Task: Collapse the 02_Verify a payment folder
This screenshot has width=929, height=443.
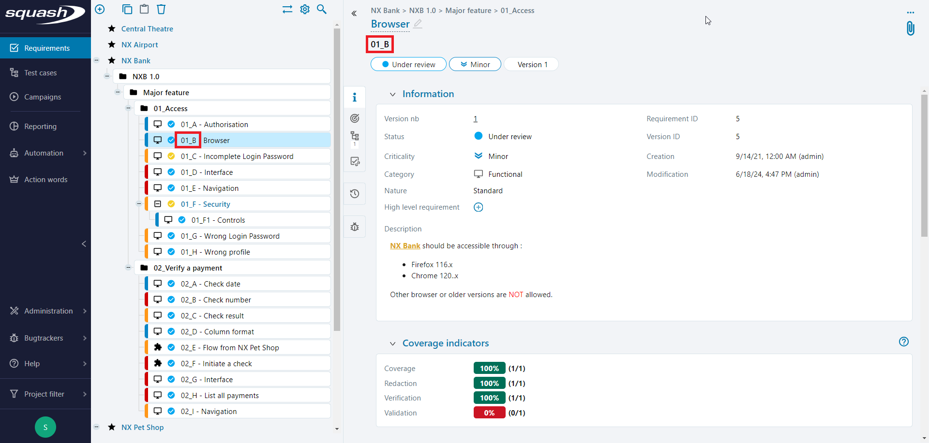Action: point(128,268)
